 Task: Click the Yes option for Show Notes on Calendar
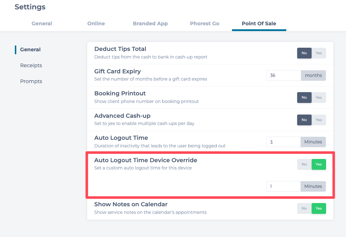point(318,208)
